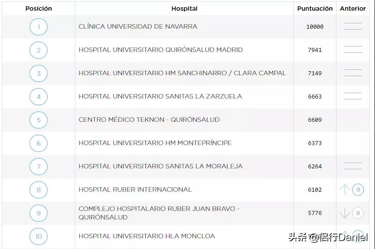Sort by Posición column header
This screenshot has height=249, width=375.
click(39, 9)
